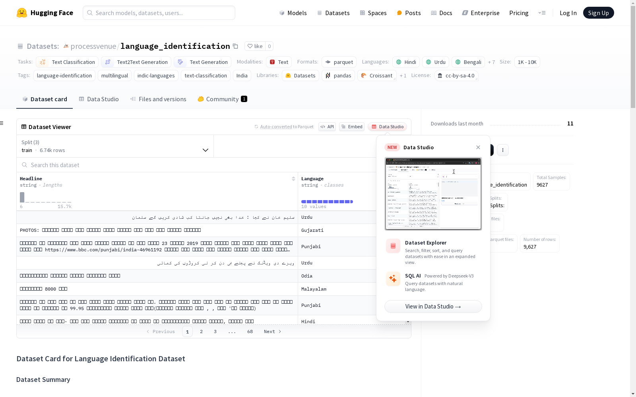Click the processvenue organization avatar icon

66,46
